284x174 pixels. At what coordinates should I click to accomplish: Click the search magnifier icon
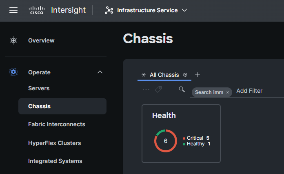tap(182, 89)
